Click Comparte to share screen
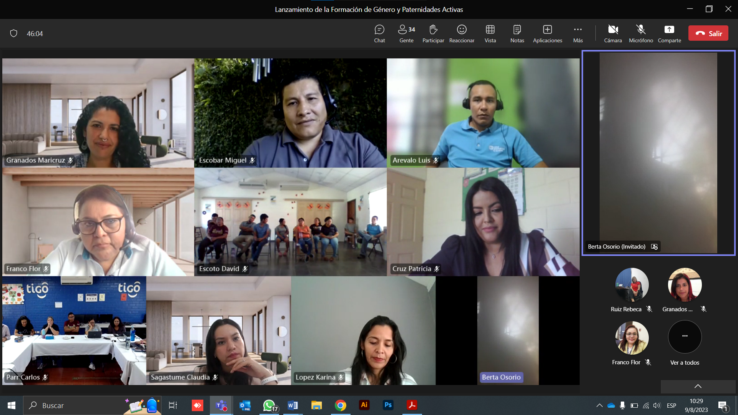 pos(669,33)
